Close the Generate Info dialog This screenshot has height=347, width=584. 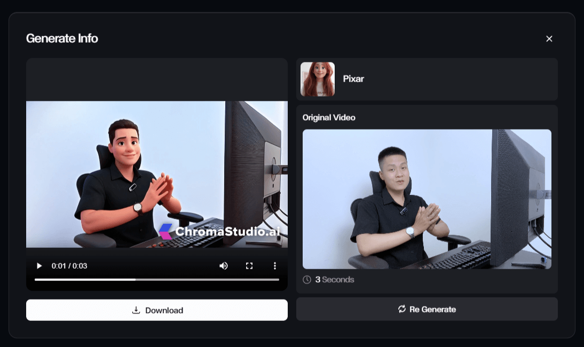click(549, 39)
